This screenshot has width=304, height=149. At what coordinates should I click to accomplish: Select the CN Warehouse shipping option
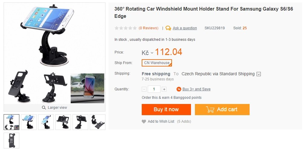pyautogui.click(x=157, y=63)
